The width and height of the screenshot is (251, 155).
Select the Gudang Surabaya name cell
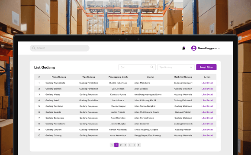pos(54,106)
